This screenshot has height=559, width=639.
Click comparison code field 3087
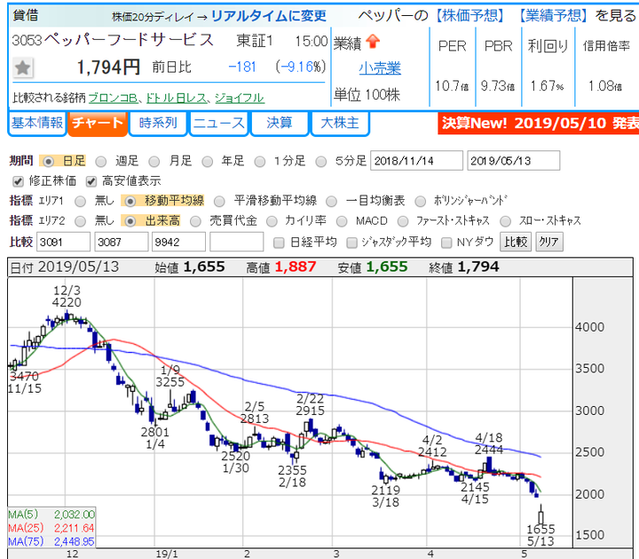pos(121,242)
